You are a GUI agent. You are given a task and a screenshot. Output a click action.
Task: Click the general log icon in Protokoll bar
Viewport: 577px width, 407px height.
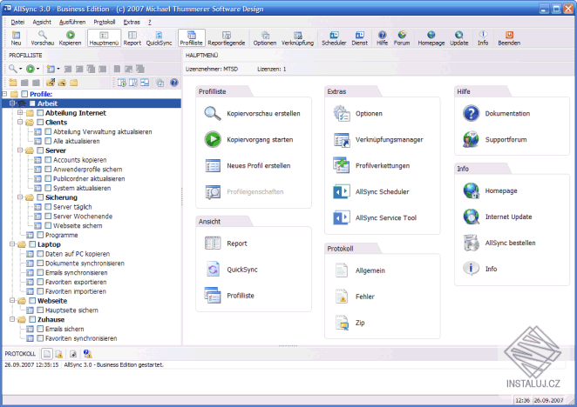pyautogui.click(x=47, y=354)
